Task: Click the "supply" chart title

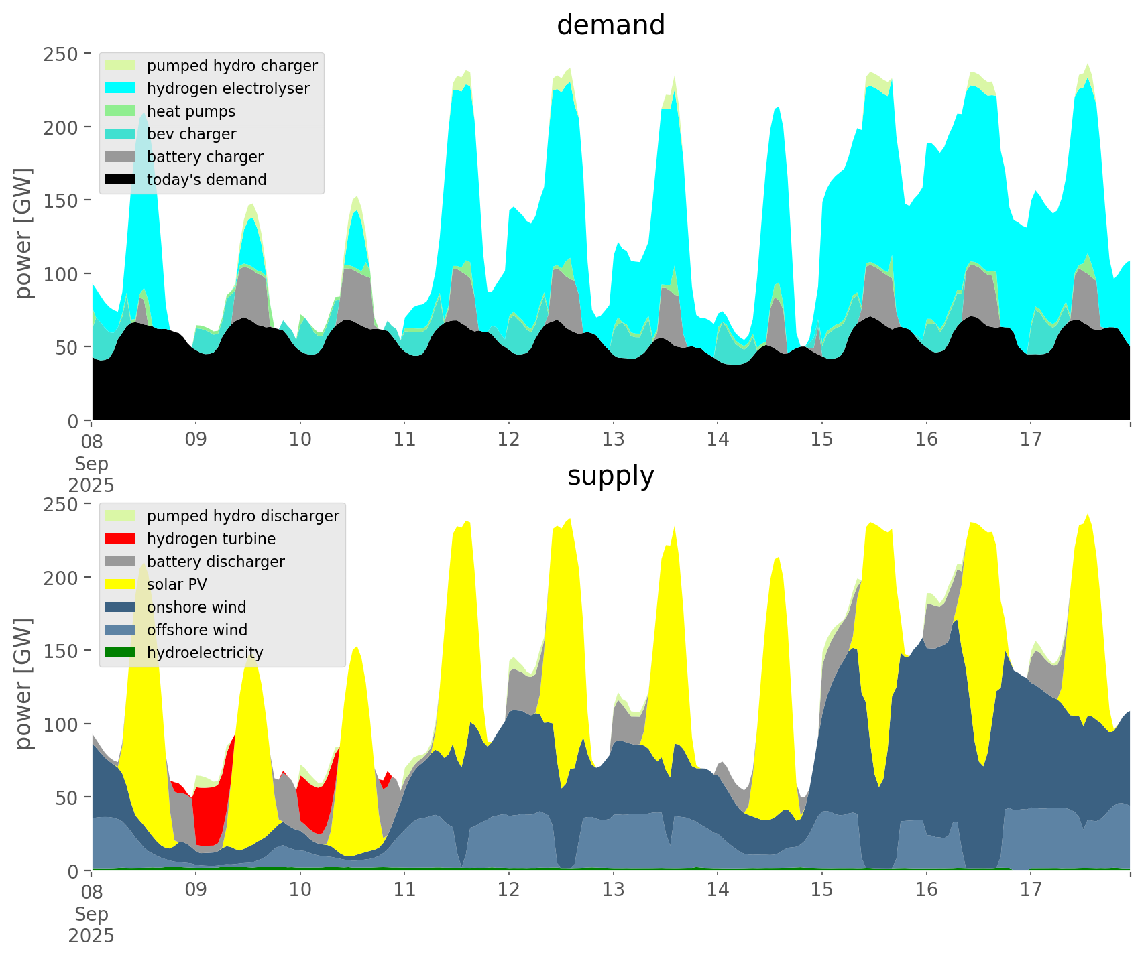Action: [610, 476]
